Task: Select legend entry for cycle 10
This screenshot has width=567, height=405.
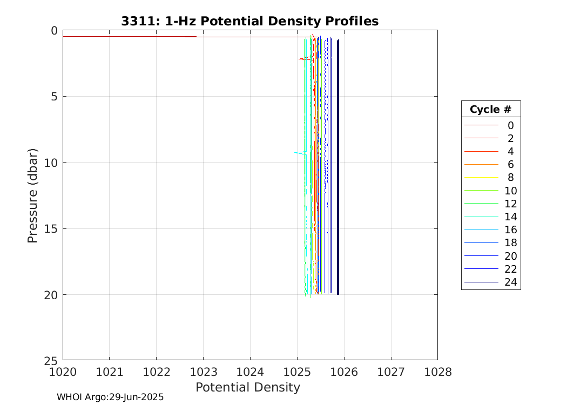Action: click(x=491, y=191)
